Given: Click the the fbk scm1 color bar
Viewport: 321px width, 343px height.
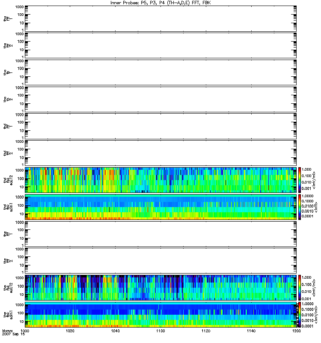Looking at the screenshot, I should tap(300, 315).
